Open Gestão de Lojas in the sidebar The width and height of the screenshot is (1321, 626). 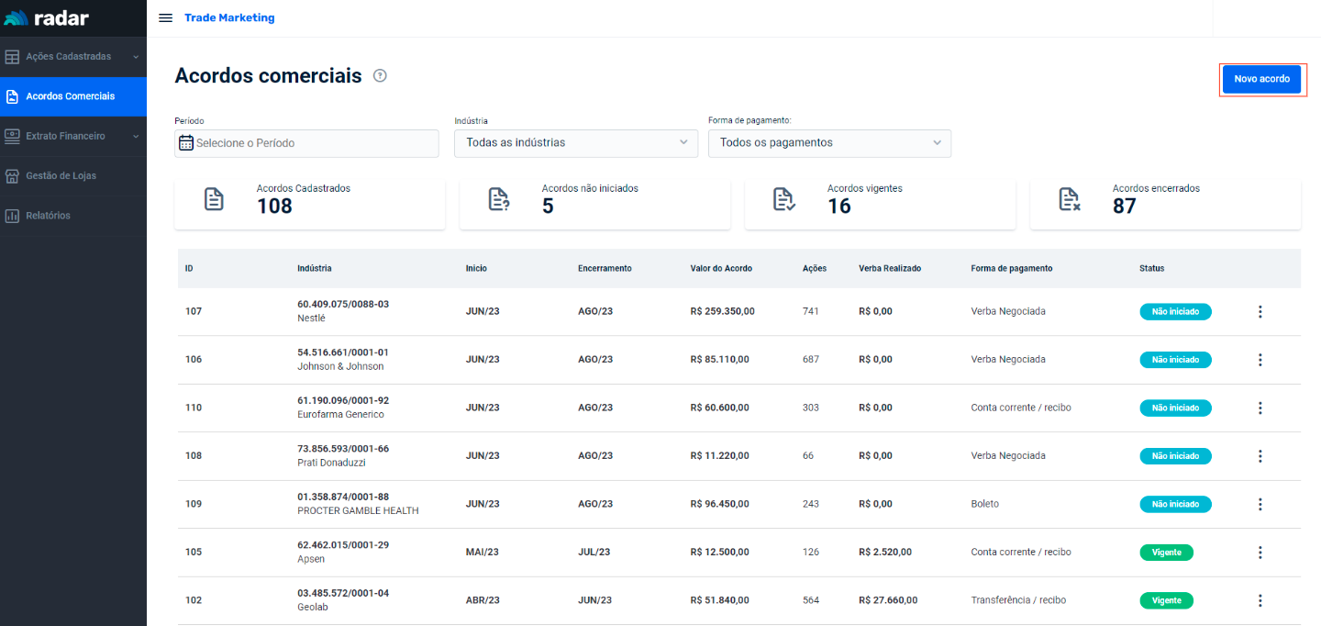coord(61,175)
